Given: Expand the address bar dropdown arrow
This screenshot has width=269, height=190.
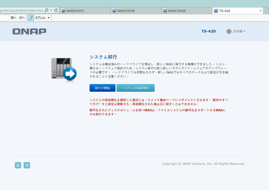Looking at the screenshot, I should tap(51, 10).
